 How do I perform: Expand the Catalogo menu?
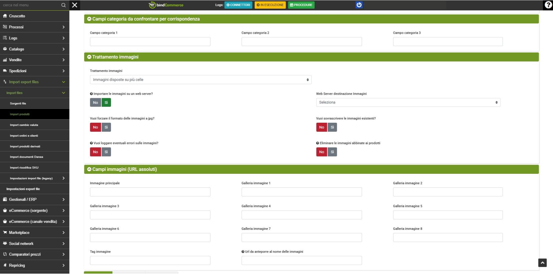pyautogui.click(x=34, y=49)
